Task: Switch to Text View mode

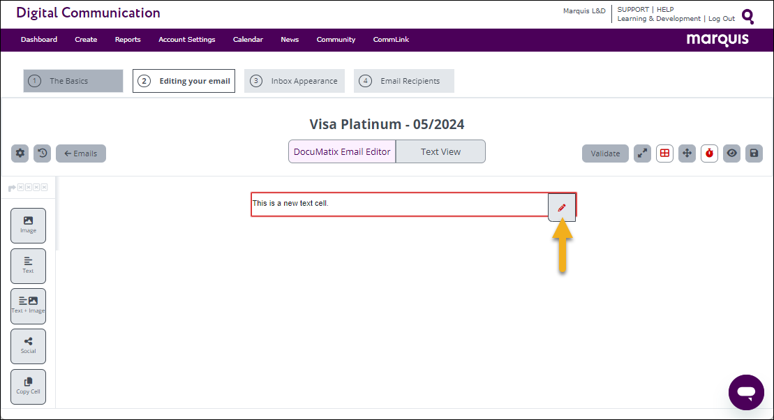Action: [440, 151]
